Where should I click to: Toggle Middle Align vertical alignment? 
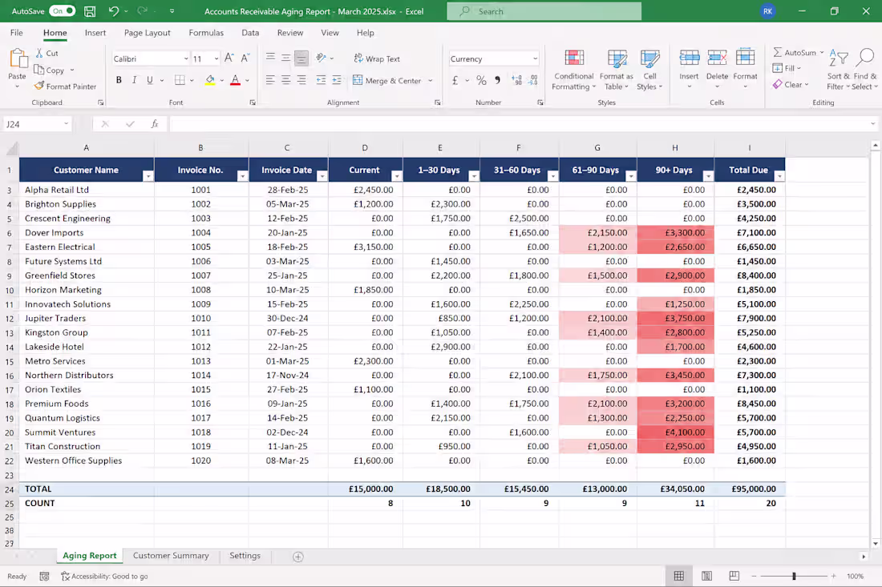pyautogui.click(x=285, y=58)
